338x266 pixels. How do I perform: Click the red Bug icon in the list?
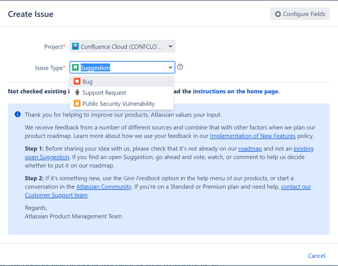[x=77, y=81]
